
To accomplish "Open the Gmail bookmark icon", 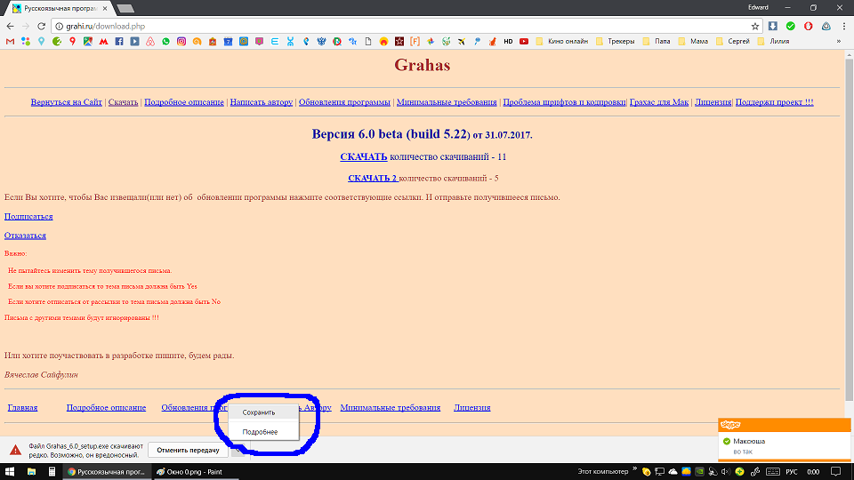I will [10, 42].
